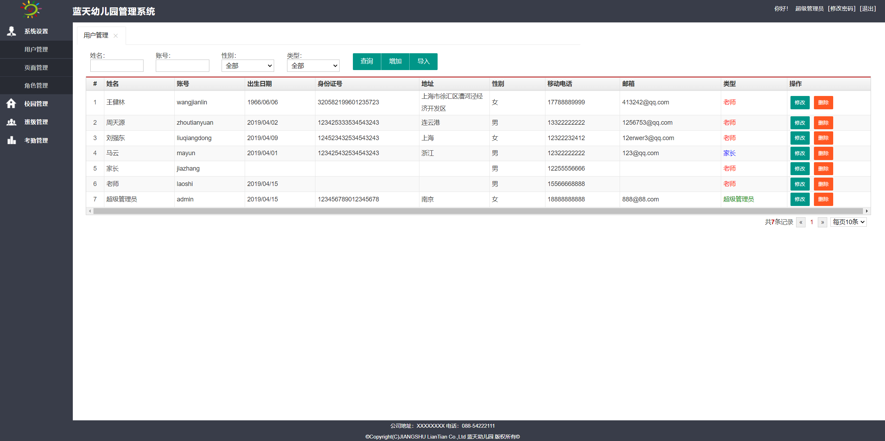Collapse the 系统设置 menu section
Screen dimensions: 885x441
(36, 31)
